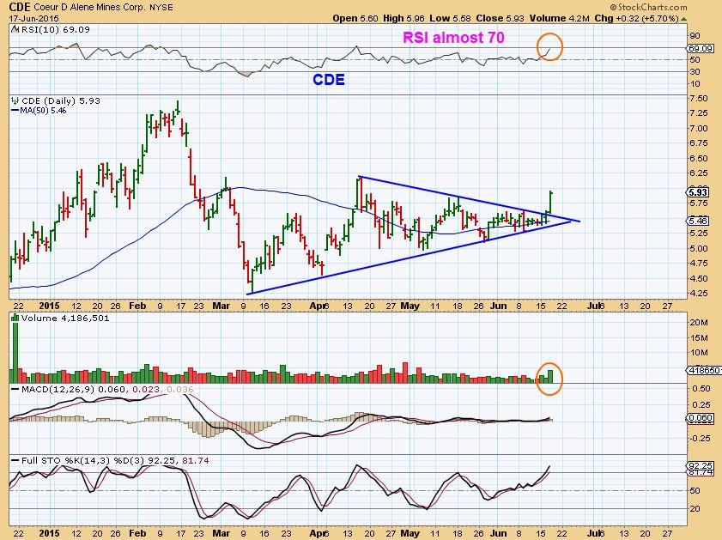Click May label under price panel
The height and width of the screenshot is (540, 722).
pos(410,306)
